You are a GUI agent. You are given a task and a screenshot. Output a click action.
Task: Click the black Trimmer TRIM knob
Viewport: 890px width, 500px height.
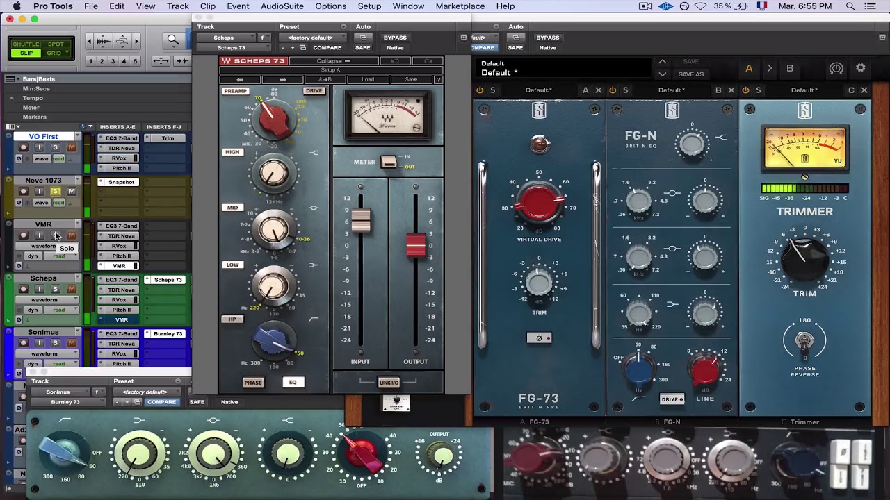click(804, 258)
